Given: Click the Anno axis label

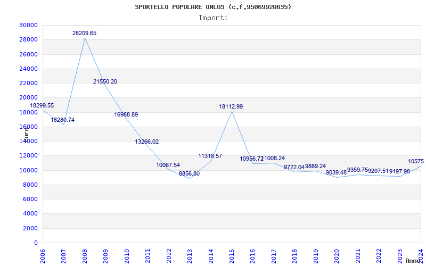Looking at the screenshot, I should (413, 261).
